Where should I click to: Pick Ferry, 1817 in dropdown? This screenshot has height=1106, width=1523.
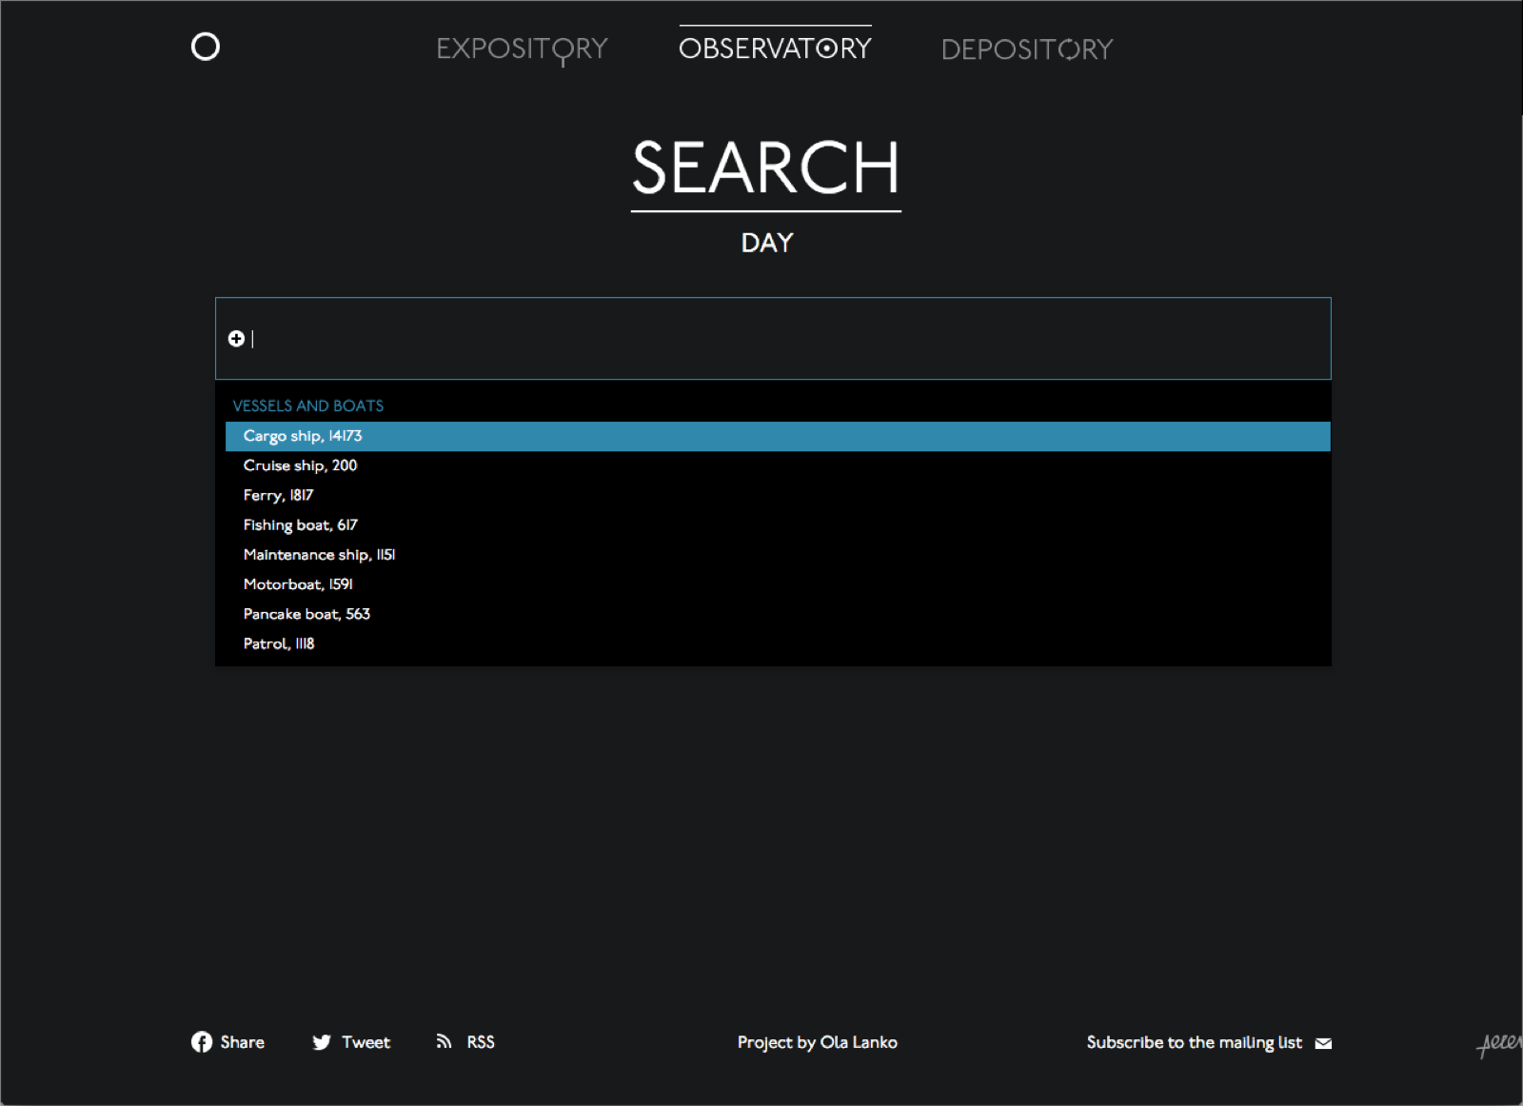278,495
